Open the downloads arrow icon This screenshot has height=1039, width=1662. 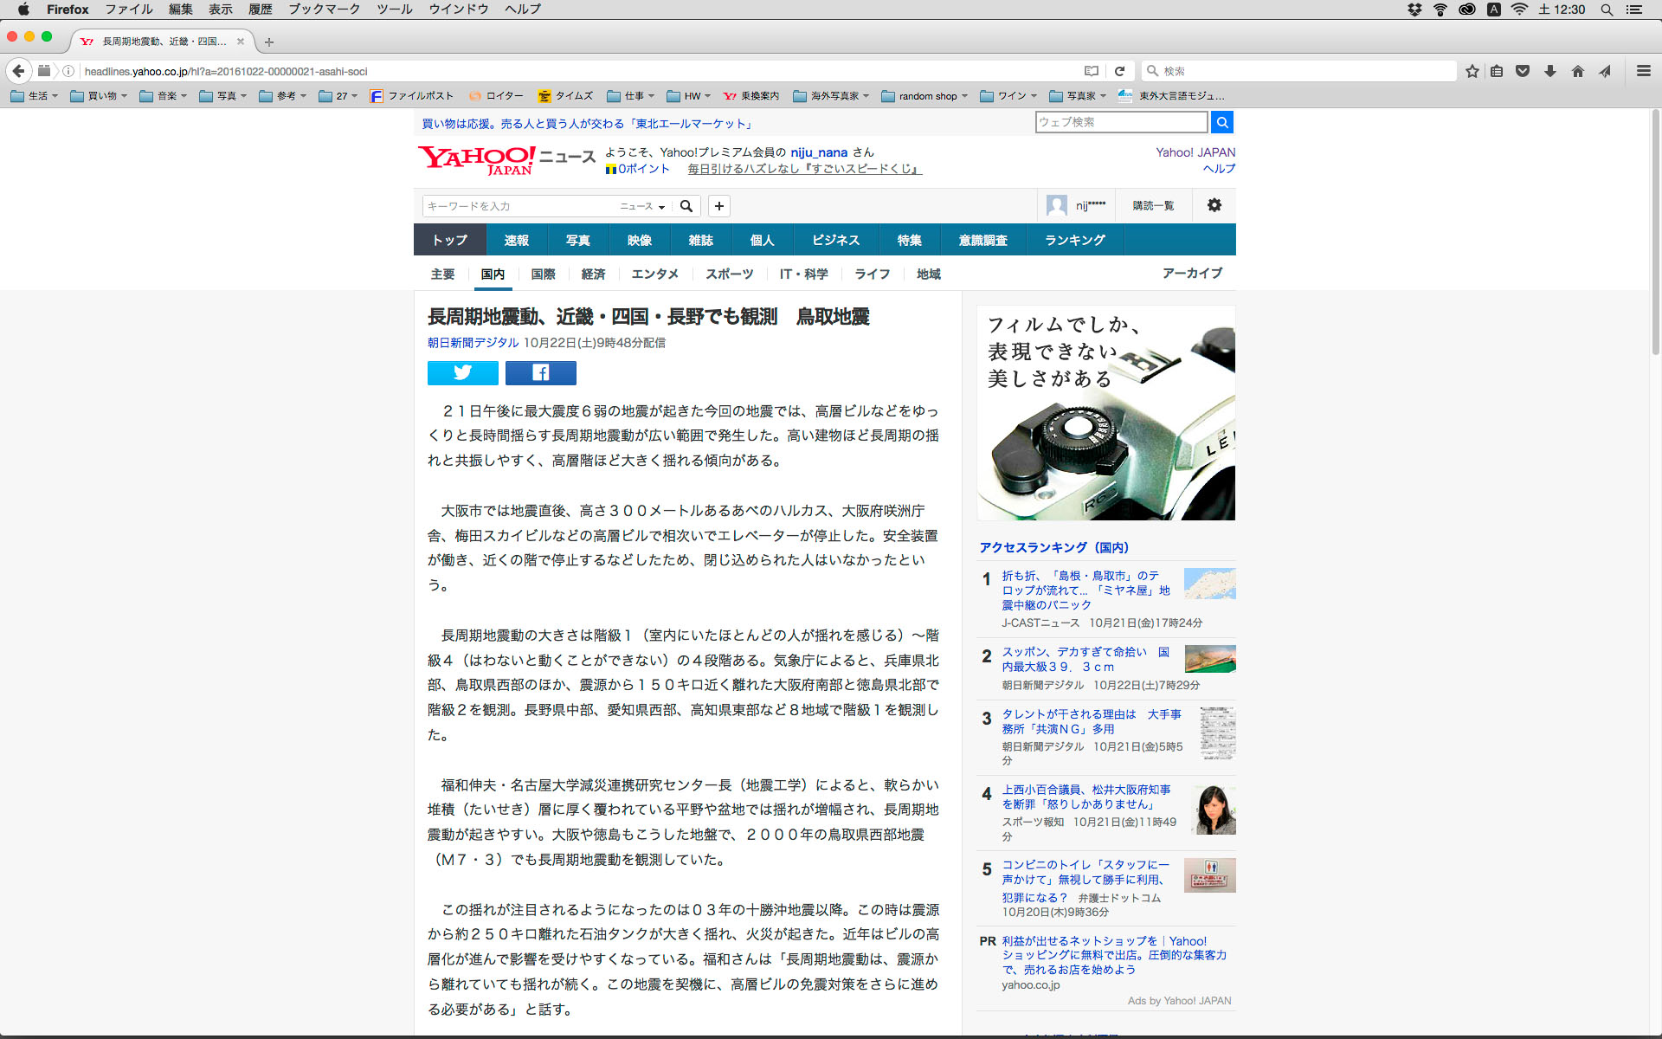click(1550, 71)
